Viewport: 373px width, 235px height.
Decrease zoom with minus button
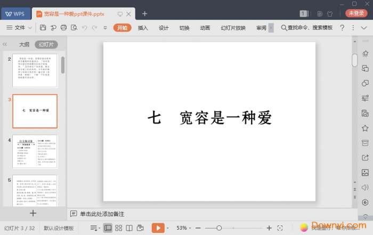pos(198,228)
